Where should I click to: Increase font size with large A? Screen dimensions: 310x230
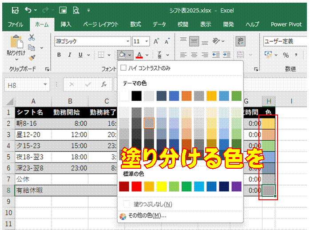click(x=156, y=41)
